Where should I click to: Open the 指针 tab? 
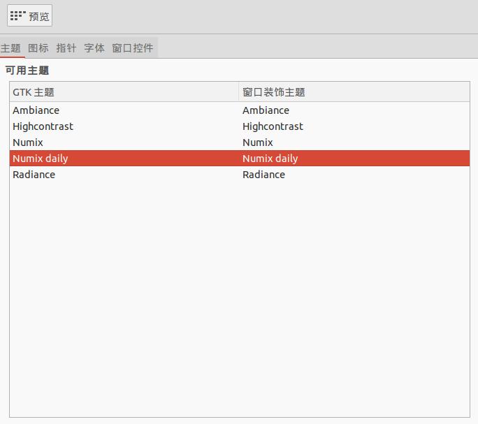point(66,48)
